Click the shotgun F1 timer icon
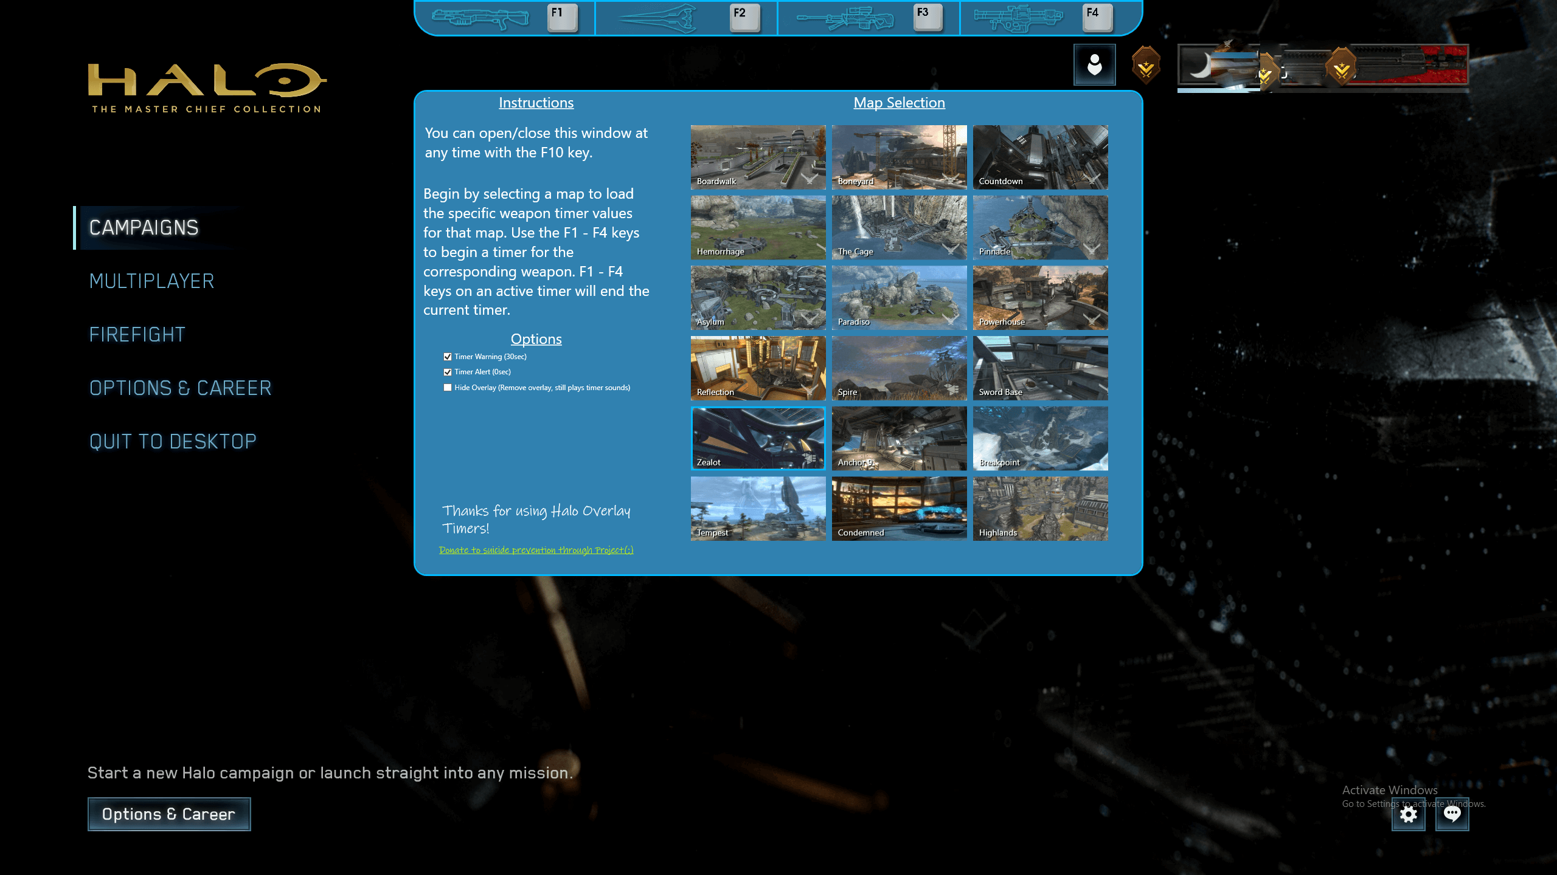Image resolution: width=1557 pixels, height=875 pixels. 480,18
